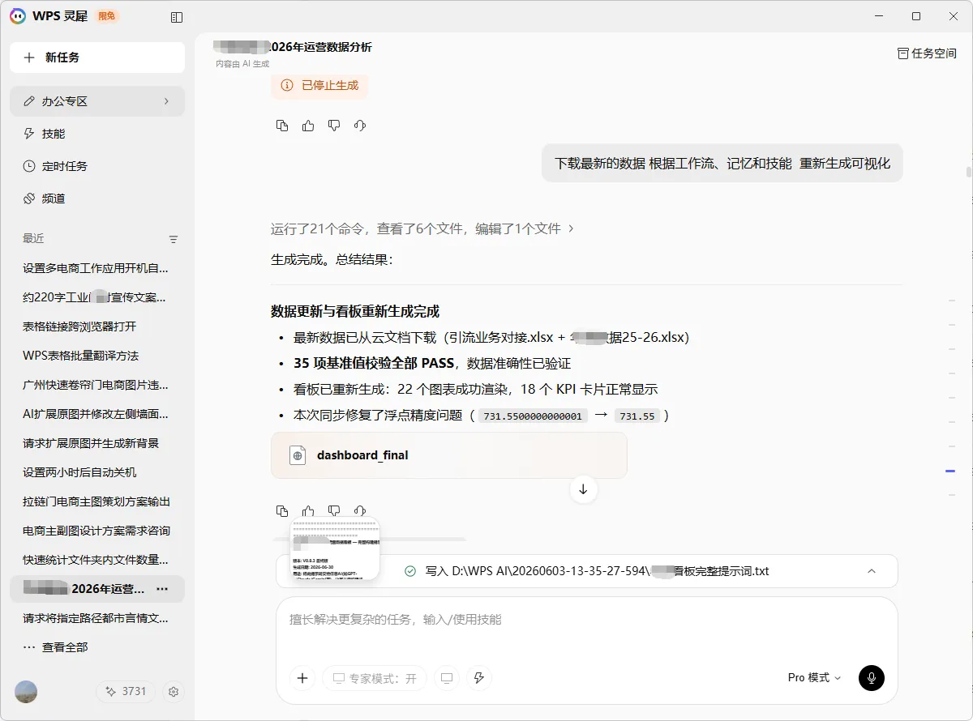The height and width of the screenshot is (721, 973).
Task: Copy the dashboard response with copy icon
Action: 282,511
